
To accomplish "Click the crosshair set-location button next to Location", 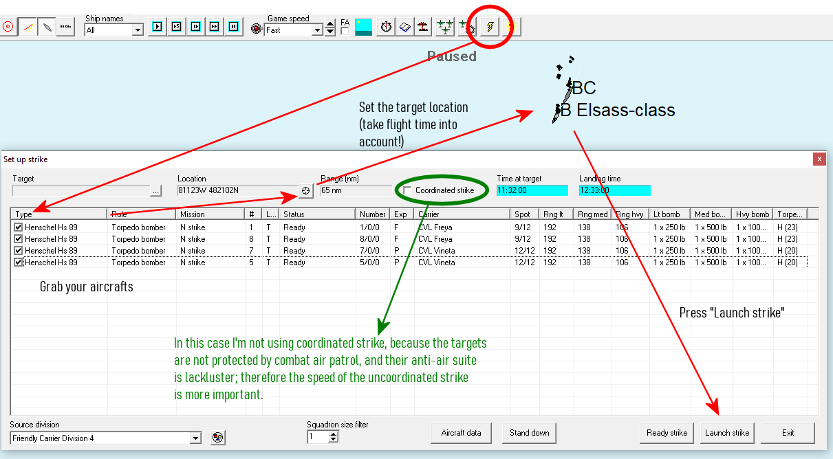I will click(305, 191).
